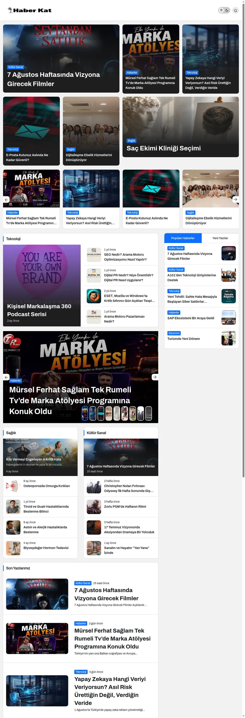Screen dimensions: 245x718
Task: Open Sağlık section heading
Action: click(11, 433)
